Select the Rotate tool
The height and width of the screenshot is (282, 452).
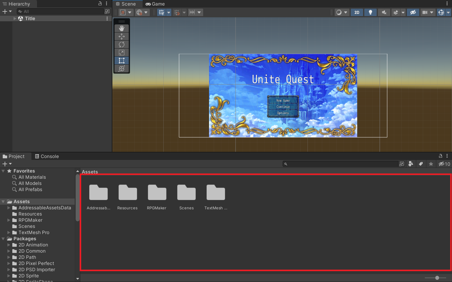coord(122,45)
